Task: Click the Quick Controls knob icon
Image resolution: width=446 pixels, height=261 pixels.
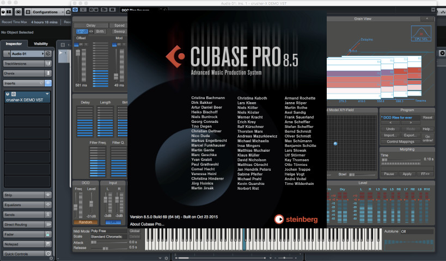Action: click(x=48, y=253)
